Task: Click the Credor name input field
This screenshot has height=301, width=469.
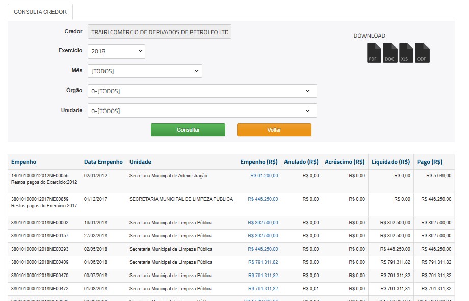Action: [160, 32]
